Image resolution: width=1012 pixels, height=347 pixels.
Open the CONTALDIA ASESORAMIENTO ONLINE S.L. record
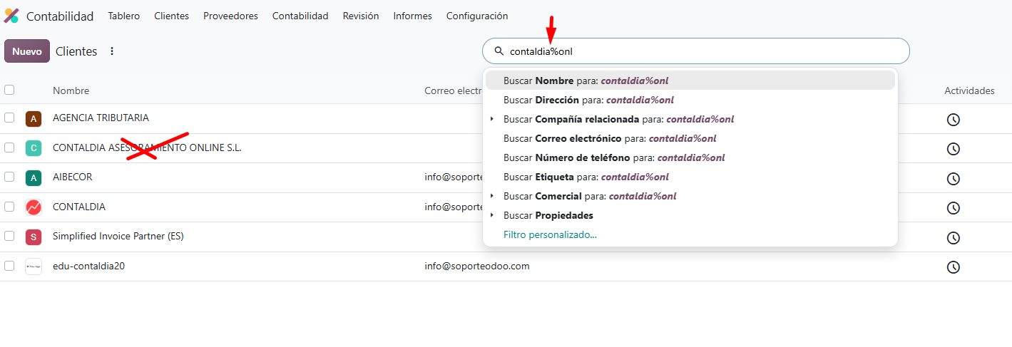[147, 147]
